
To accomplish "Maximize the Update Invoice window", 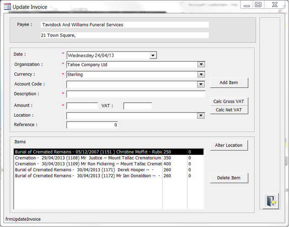I will [x=258, y=5].
